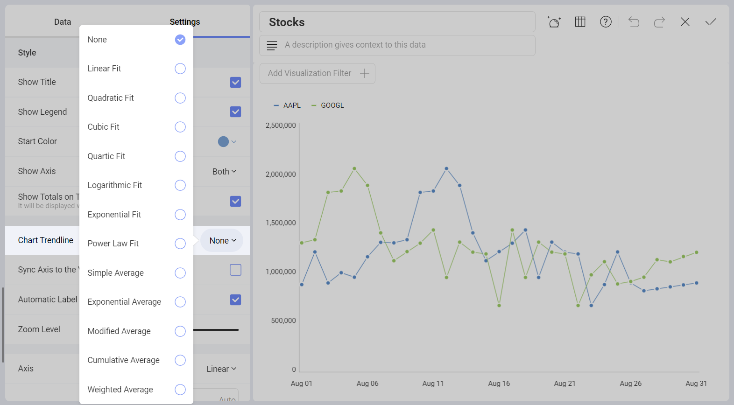Undo the last change

pyautogui.click(x=634, y=22)
